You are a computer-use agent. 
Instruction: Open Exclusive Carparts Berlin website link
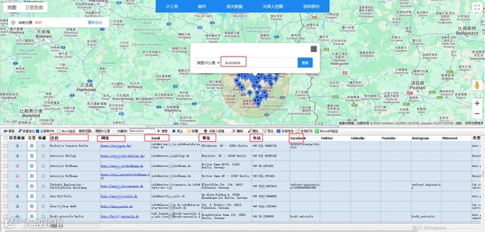pyautogui.click(x=116, y=145)
